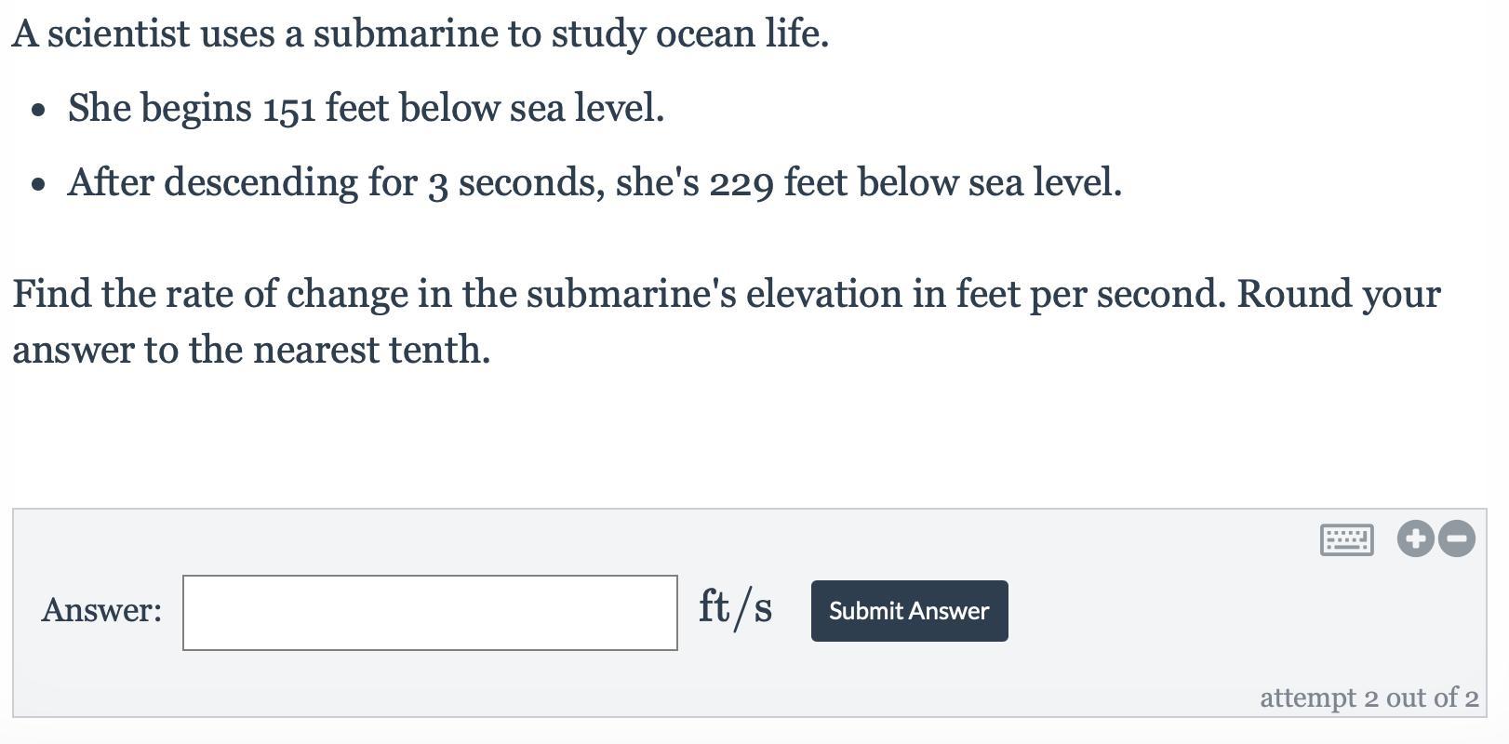Click the number 151 in the problem
Screen dimensions: 1509x744
(287, 110)
